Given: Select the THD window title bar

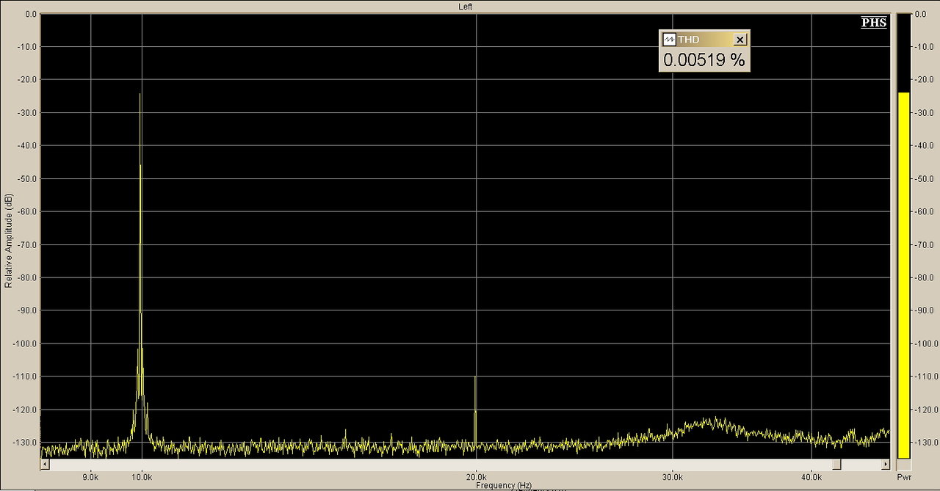Looking at the screenshot, I should pyautogui.click(x=704, y=40).
